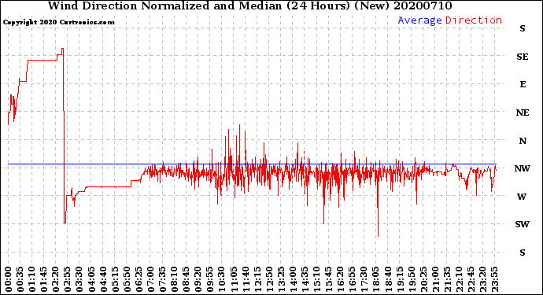Viewport: 543px width, 295px height.
Task: Click the 'SE' axis label
Action: 523,57
